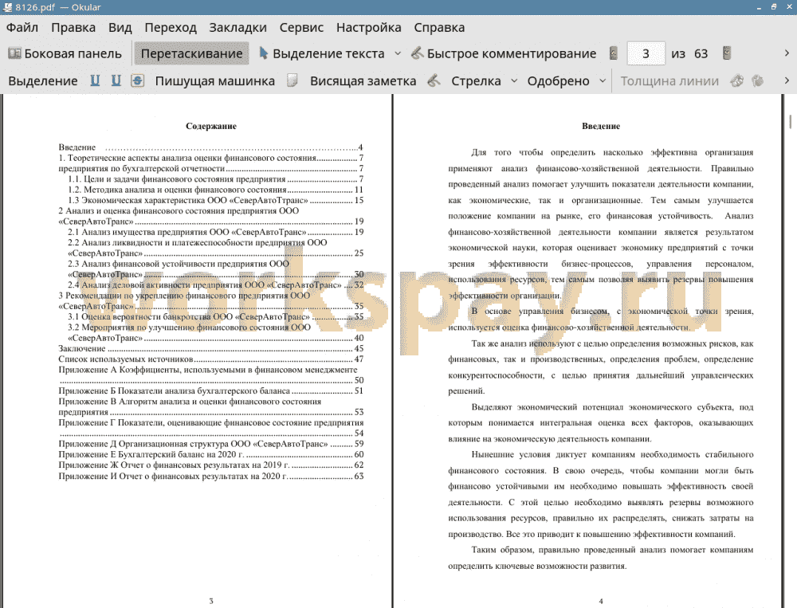
Task: Expand the Стрелка shape dropdown
Action: (x=514, y=80)
